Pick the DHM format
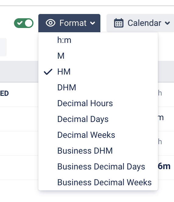The width and height of the screenshot is (174, 202). (x=98, y=88)
